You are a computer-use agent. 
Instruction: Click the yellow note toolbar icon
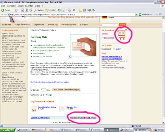(x=81, y=10)
